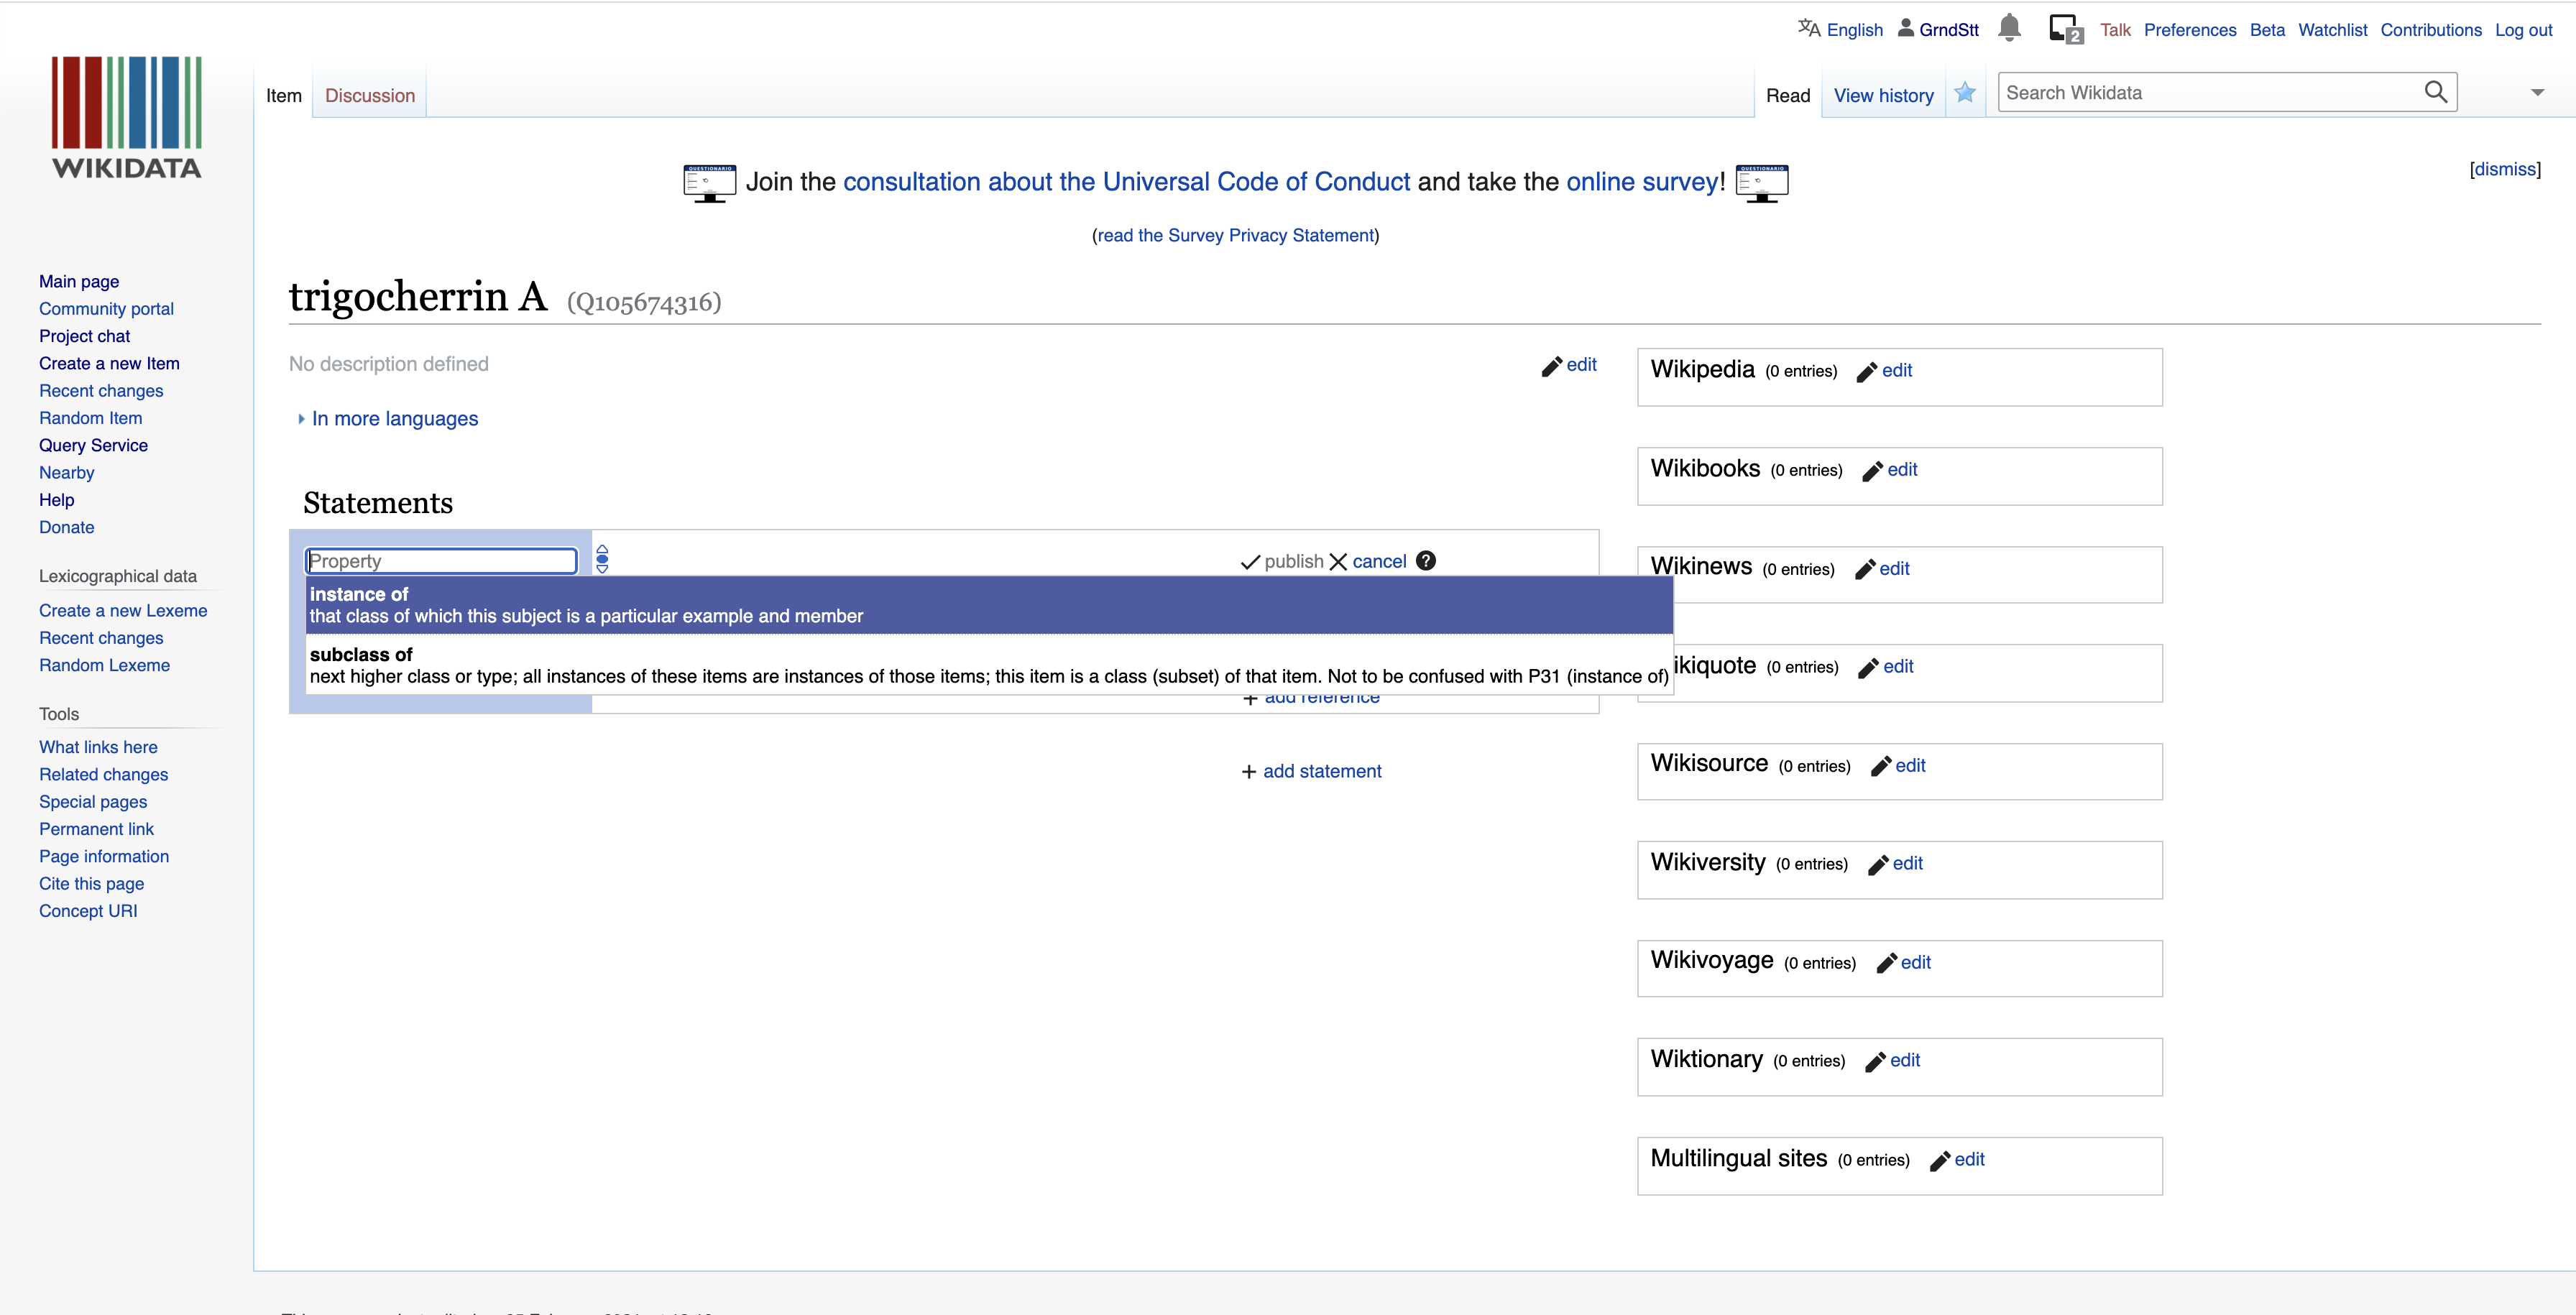Open the notifications bell icon

click(x=2009, y=28)
